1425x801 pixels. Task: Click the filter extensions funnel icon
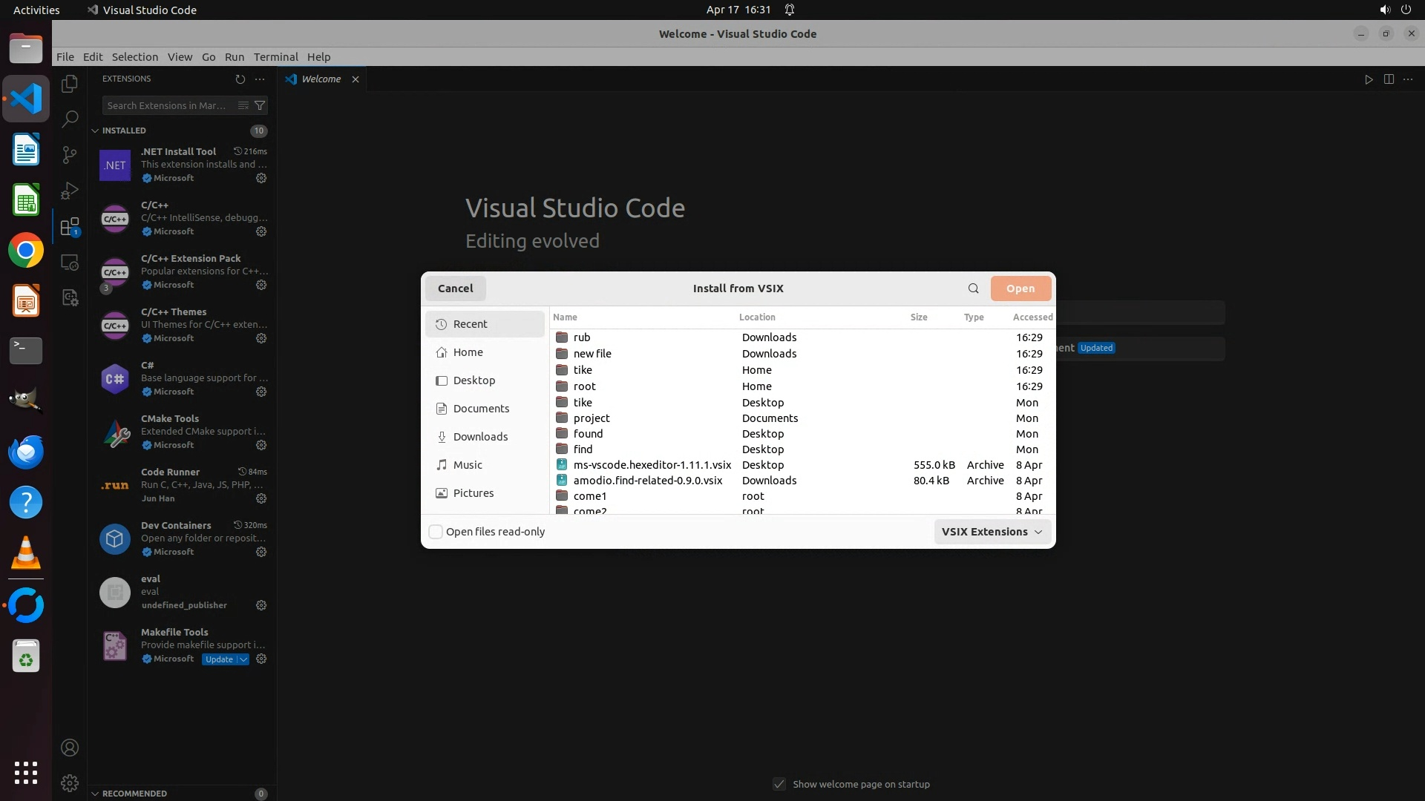[260, 105]
